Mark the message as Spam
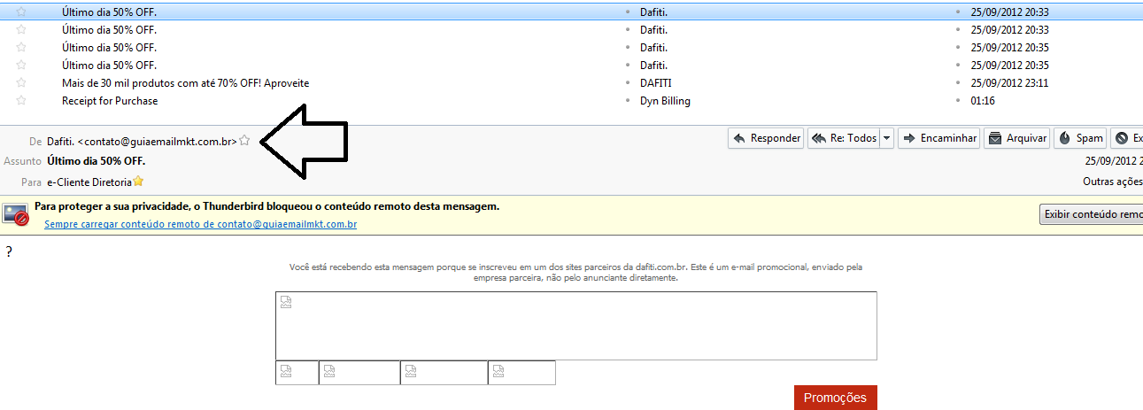Image resolution: width=1143 pixels, height=410 pixels. (x=1080, y=138)
